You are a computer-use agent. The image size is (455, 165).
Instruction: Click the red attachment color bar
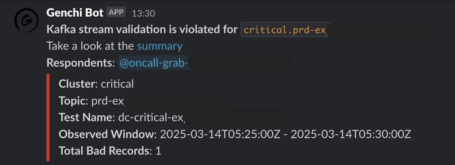(x=48, y=117)
